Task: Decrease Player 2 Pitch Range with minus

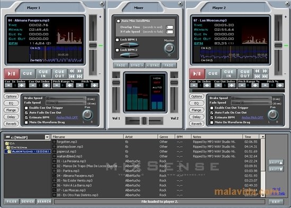Action: click(242, 86)
